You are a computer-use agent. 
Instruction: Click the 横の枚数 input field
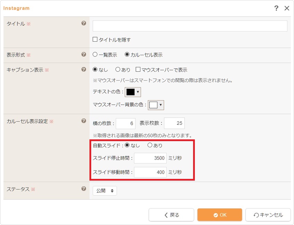pyautogui.click(x=126, y=123)
